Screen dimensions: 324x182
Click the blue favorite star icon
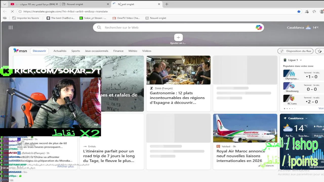299,11
